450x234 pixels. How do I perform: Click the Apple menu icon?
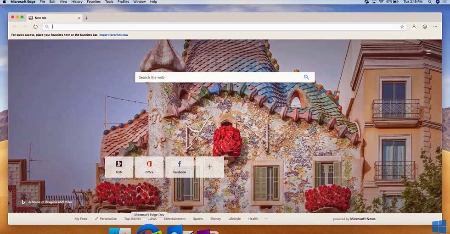[x=4, y=2]
